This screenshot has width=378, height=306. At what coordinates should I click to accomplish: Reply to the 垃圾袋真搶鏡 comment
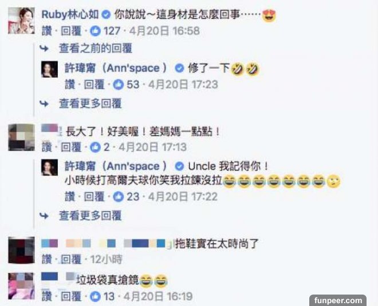coord(71,296)
